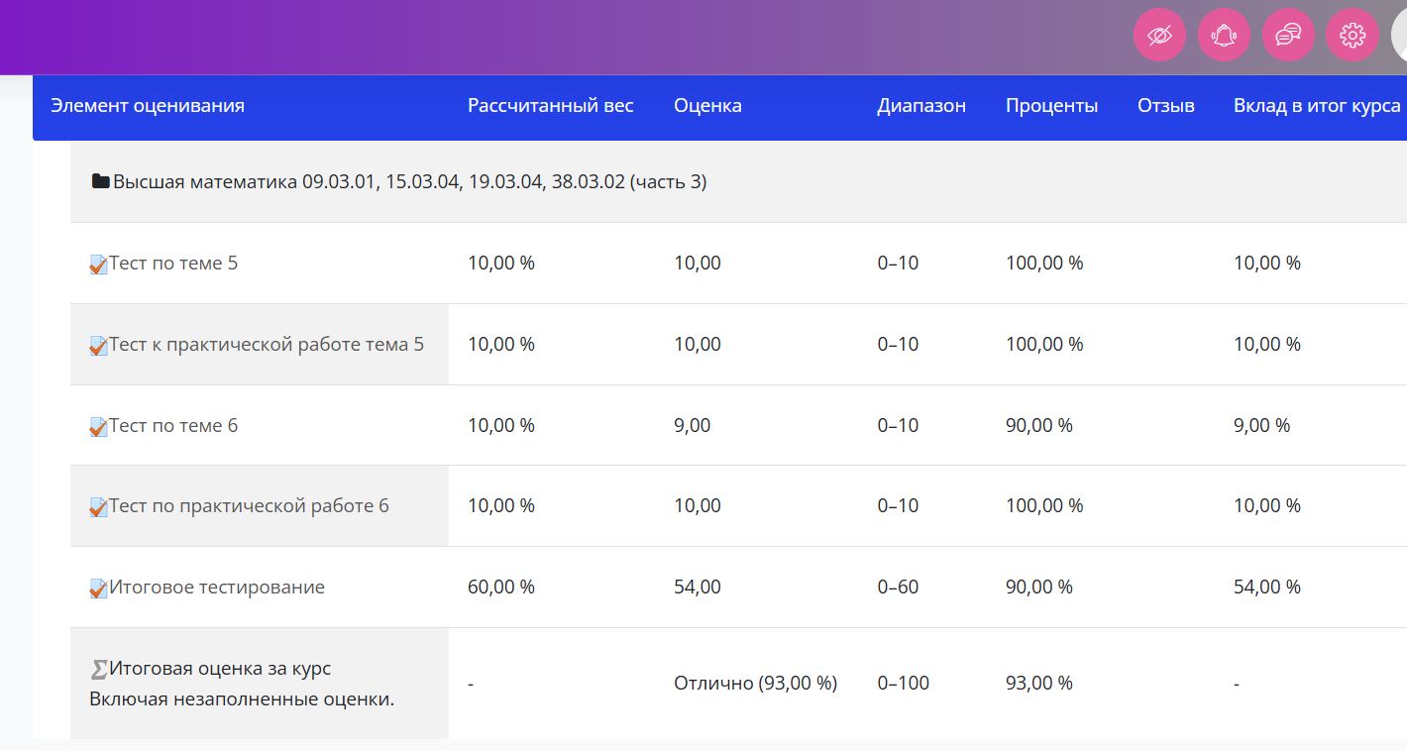Open the Тест по теме 5 link

coord(173,264)
